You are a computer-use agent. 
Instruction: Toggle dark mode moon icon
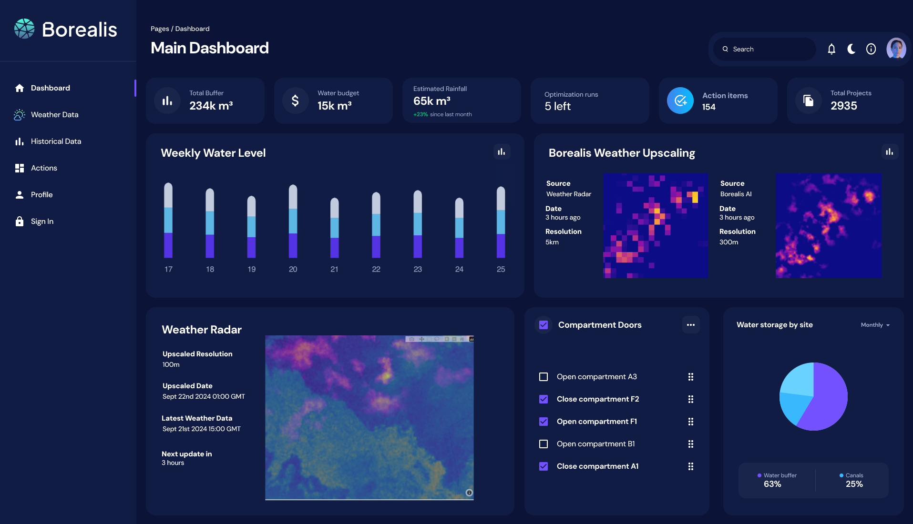click(851, 49)
